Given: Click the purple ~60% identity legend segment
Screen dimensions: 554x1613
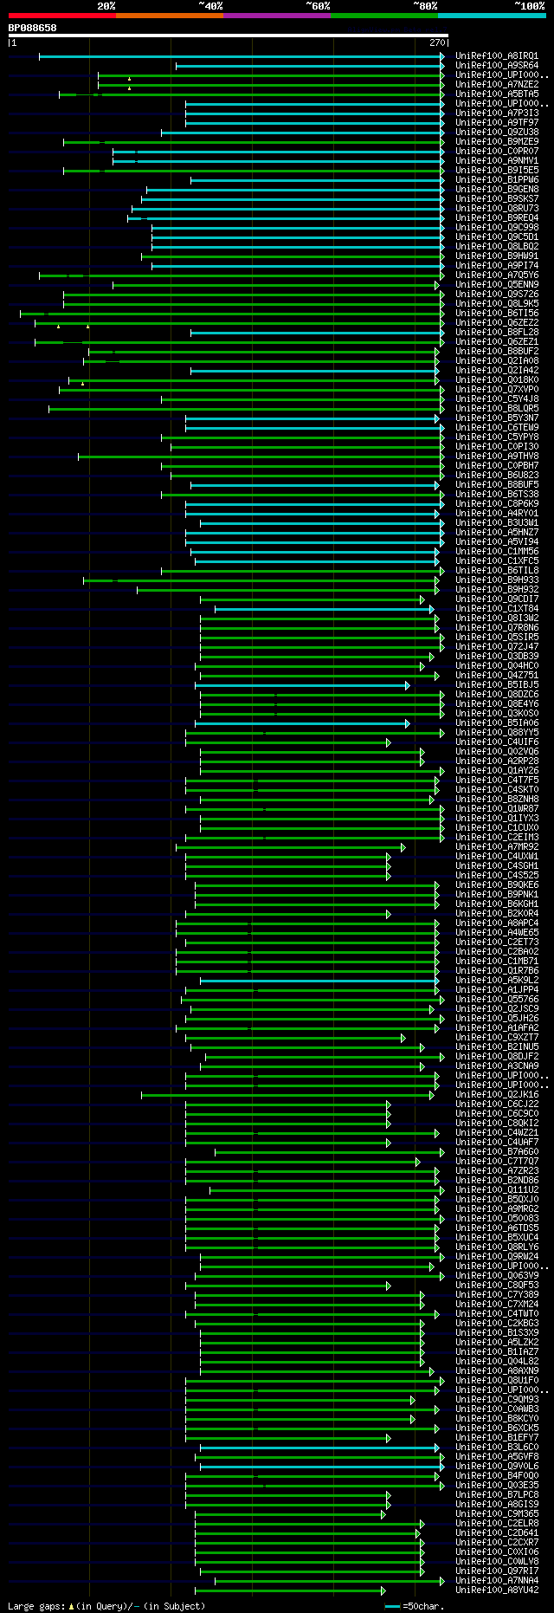Looking at the screenshot, I should (x=277, y=16).
